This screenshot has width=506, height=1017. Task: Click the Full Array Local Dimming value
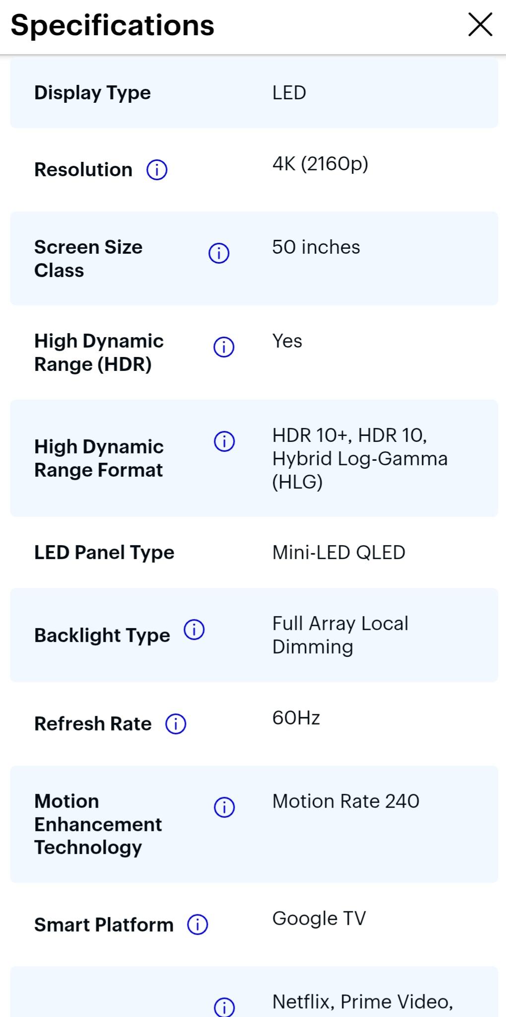pos(340,635)
